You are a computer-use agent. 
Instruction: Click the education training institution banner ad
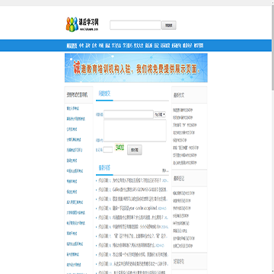pos(136,68)
